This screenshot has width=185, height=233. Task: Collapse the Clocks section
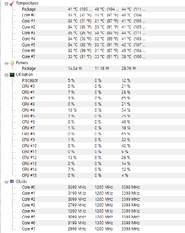point(6,182)
